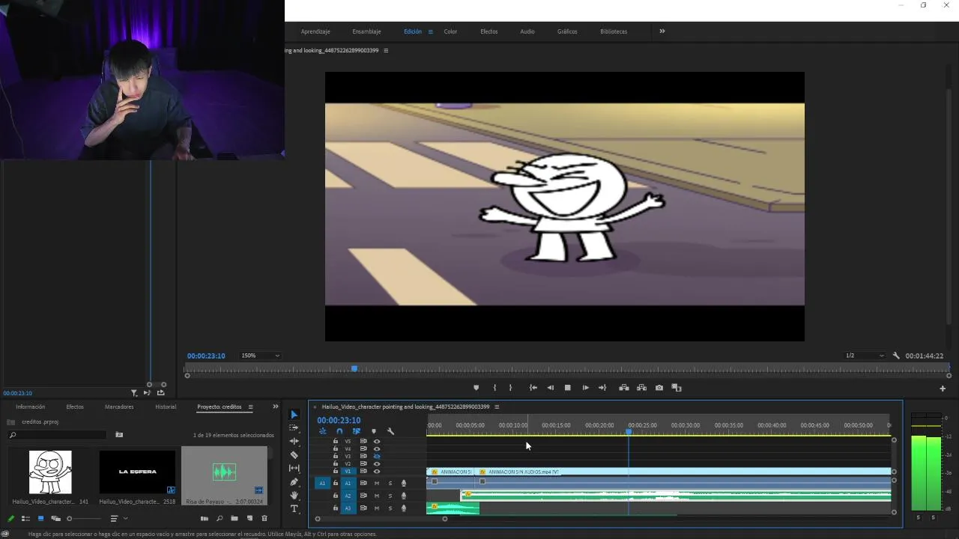Click the stop playback button
Image resolution: width=959 pixels, height=539 pixels.
click(567, 388)
